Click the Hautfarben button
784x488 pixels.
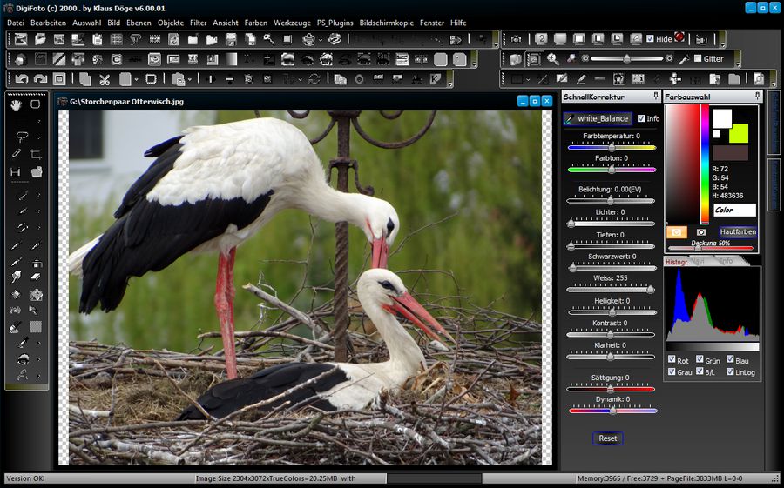tap(737, 232)
